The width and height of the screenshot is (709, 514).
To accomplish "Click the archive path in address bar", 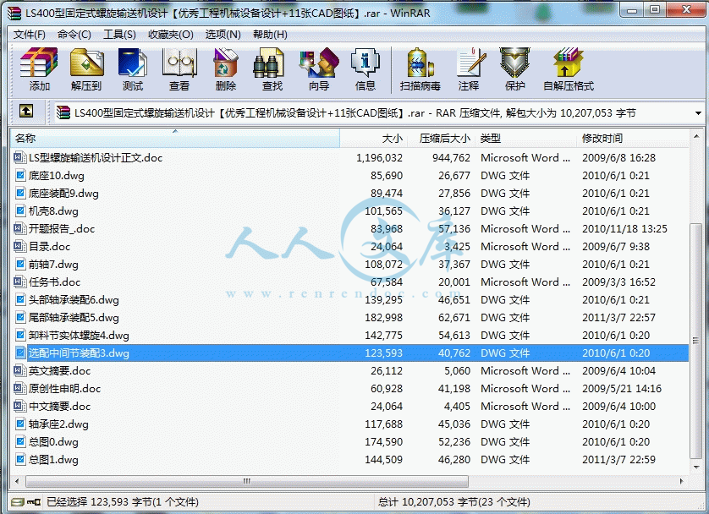I will (x=354, y=113).
